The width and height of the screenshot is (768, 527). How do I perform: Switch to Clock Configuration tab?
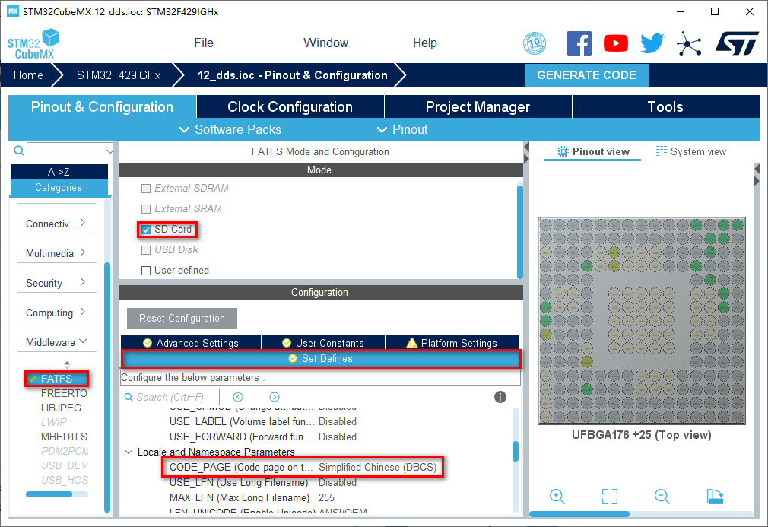click(290, 106)
